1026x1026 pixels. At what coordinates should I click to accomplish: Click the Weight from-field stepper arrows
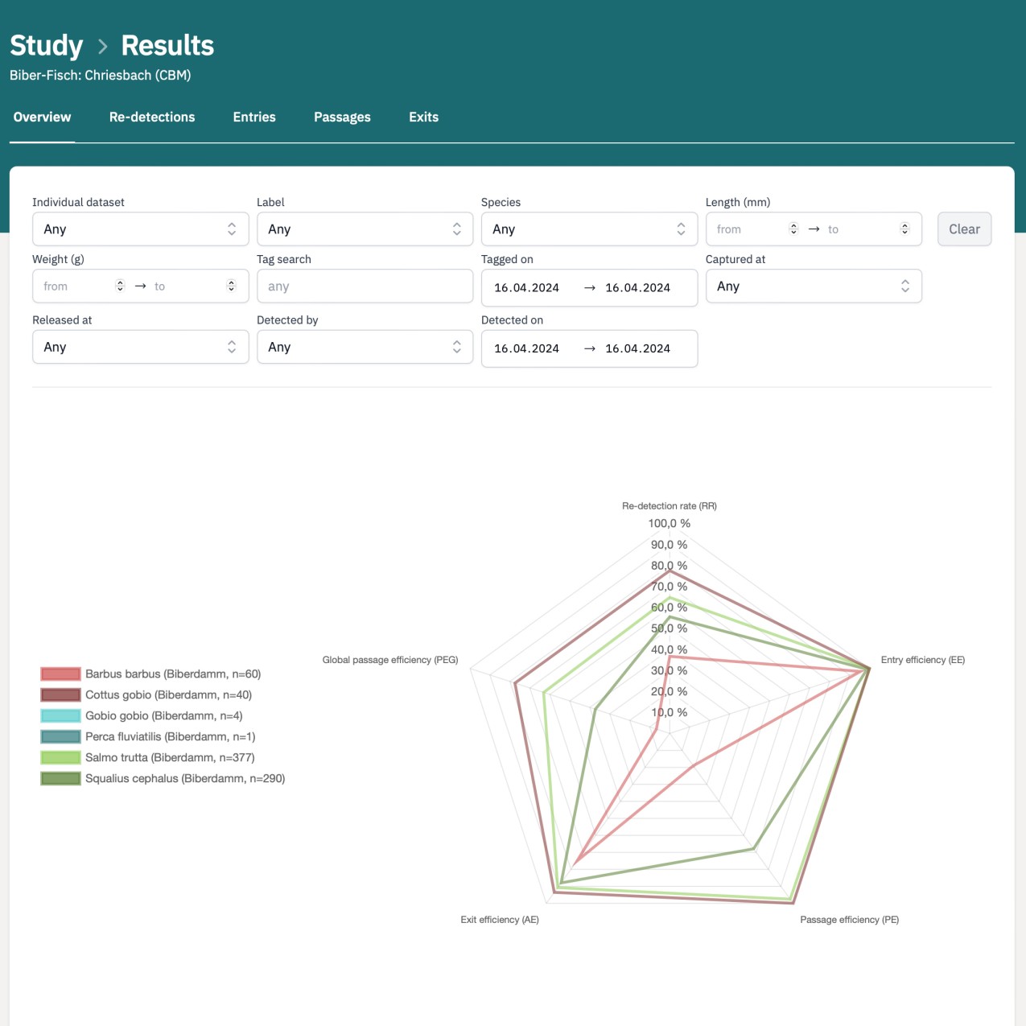tap(120, 286)
